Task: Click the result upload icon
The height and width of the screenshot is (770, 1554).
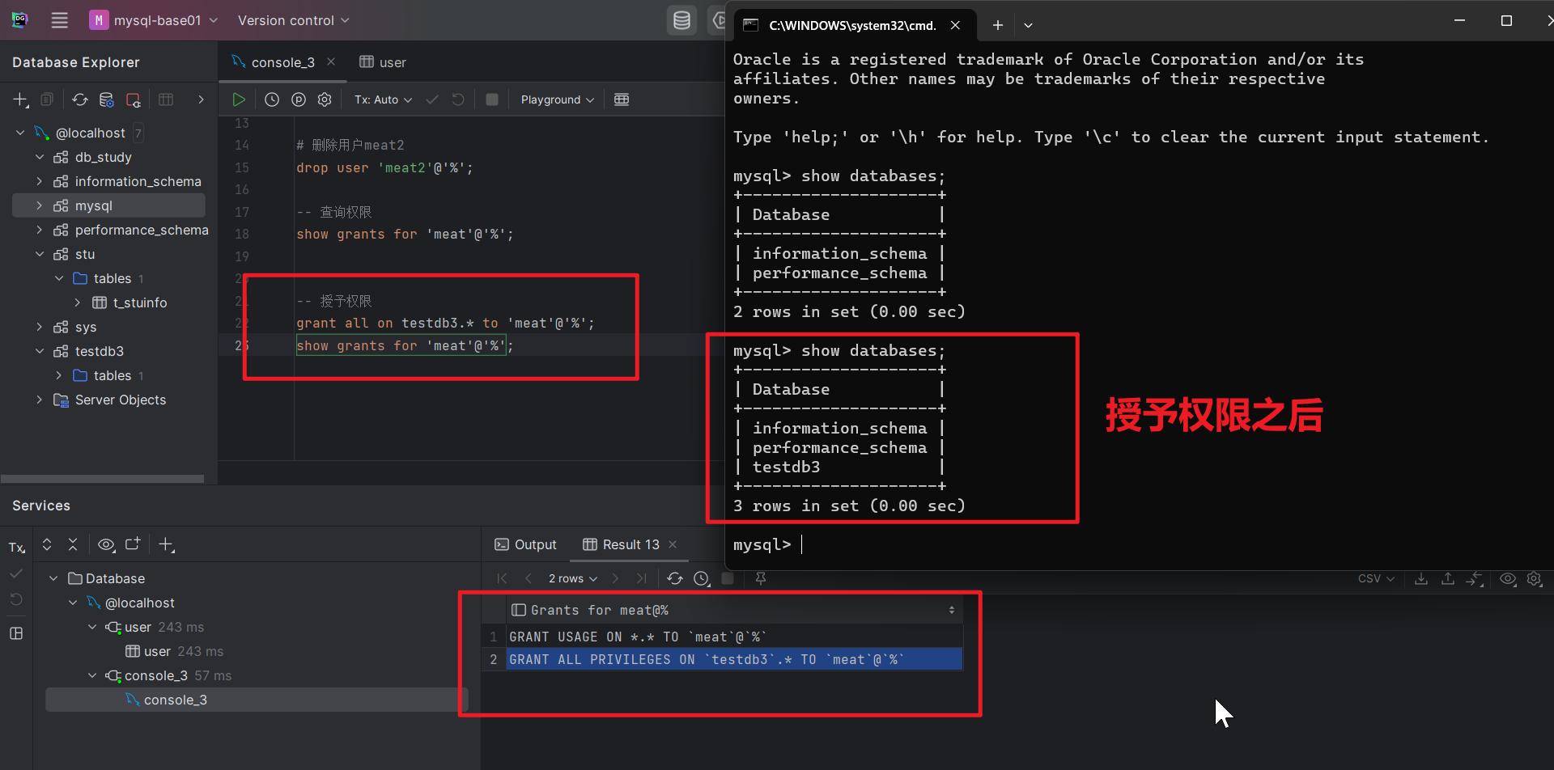Action: (1448, 578)
